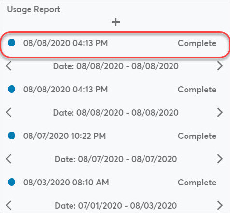This screenshot has height=213, width=230.
Task: Select the Date: 08/07/2020 - 08/07/2020 range
Action: pos(115,159)
